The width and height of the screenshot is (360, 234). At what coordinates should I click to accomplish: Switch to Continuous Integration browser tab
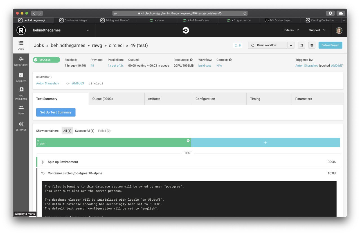(x=75, y=20)
